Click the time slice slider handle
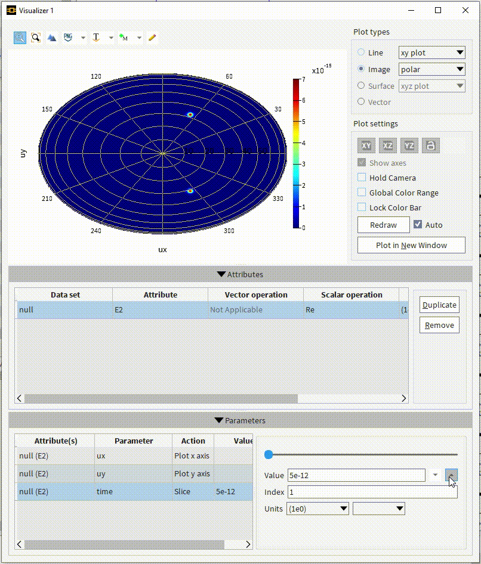481x564 pixels. point(269,455)
